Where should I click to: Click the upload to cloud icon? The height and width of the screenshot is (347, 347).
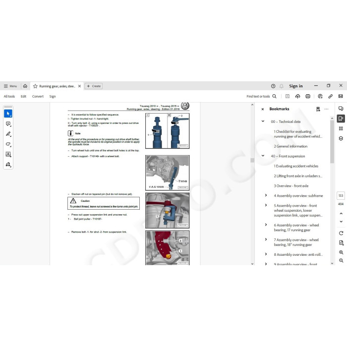(x=297, y=96)
